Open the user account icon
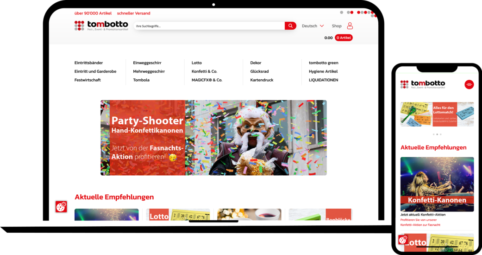The width and height of the screenshot is (482, 255). [350, 26]
